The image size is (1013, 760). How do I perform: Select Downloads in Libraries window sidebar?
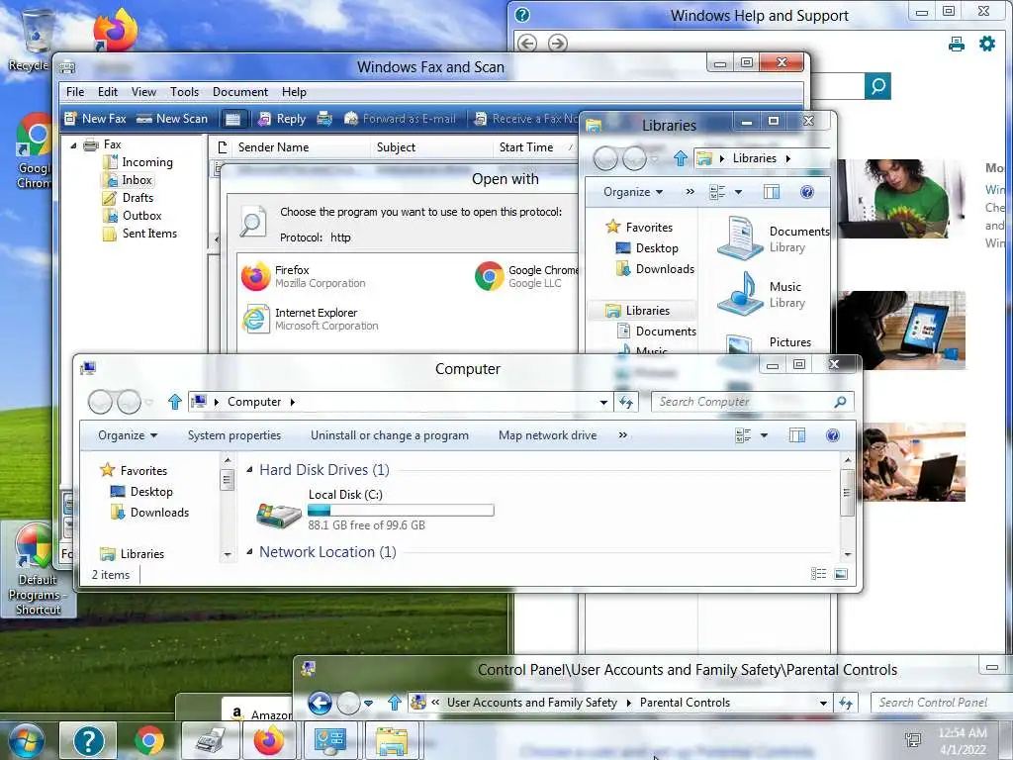click(x=655, y=269)
